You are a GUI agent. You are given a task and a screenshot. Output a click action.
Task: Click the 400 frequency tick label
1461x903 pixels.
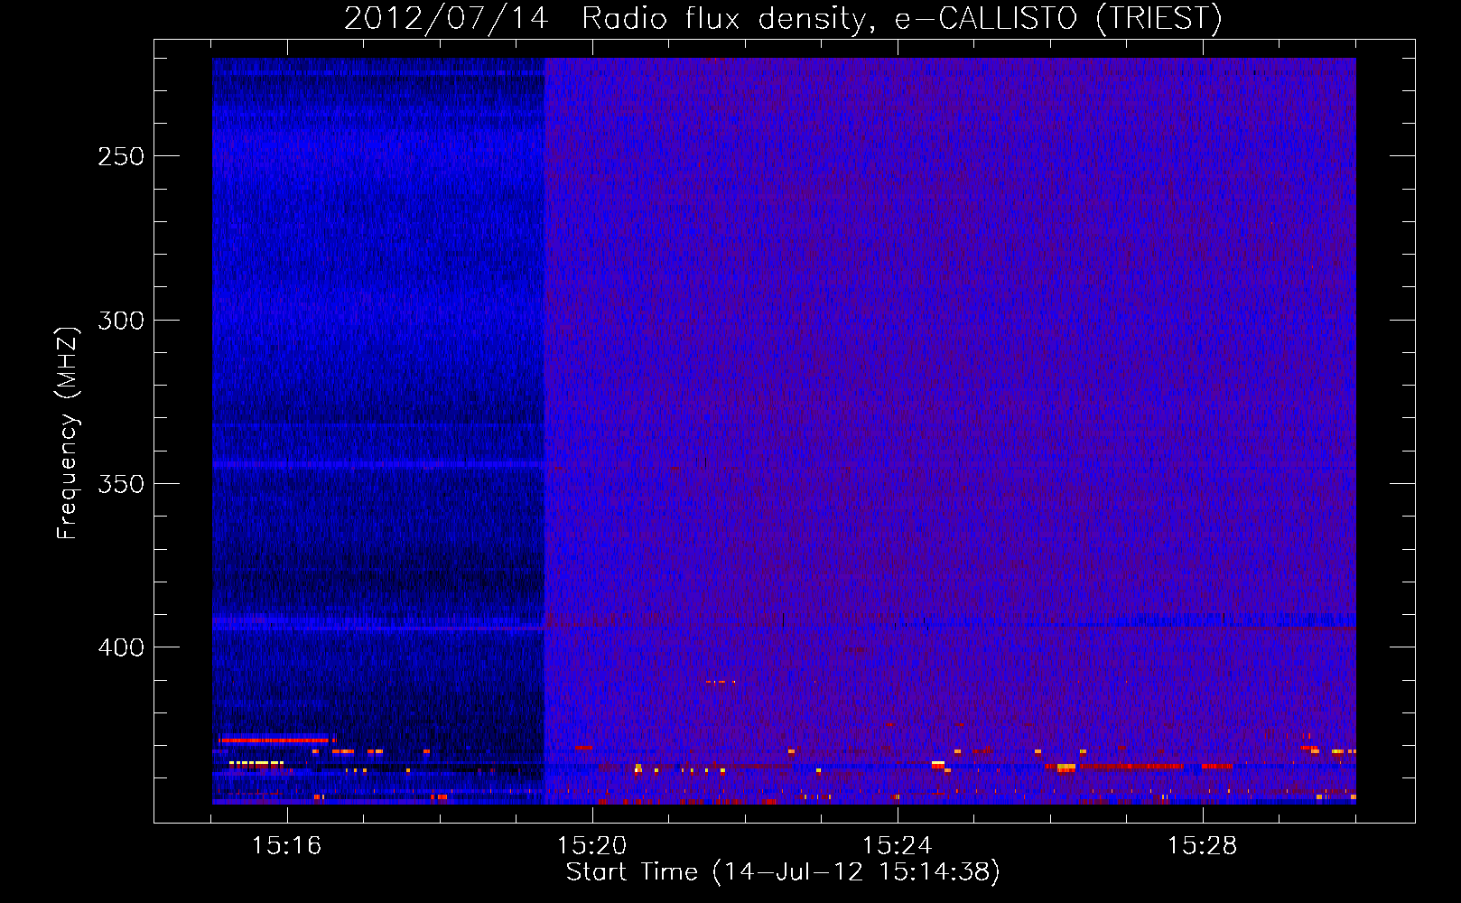(x=121, y=647)
